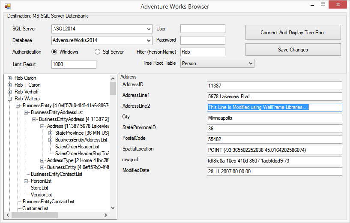
Task: Open the Tree Root Table dropdown
Action: pyautogui.click(x=251, y=63)
